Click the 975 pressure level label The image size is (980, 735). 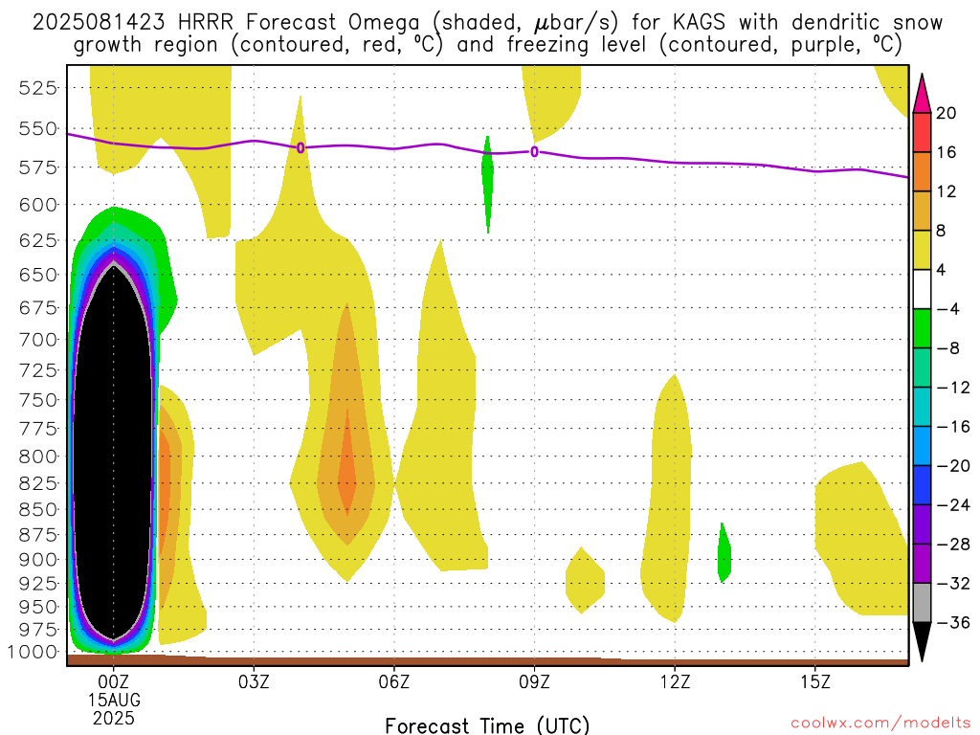pos(38,630)
